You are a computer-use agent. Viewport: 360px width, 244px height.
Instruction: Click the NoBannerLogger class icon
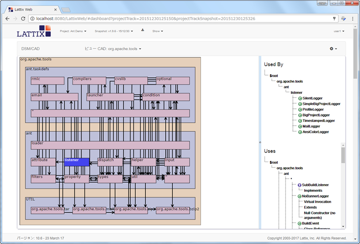(300, 196)
